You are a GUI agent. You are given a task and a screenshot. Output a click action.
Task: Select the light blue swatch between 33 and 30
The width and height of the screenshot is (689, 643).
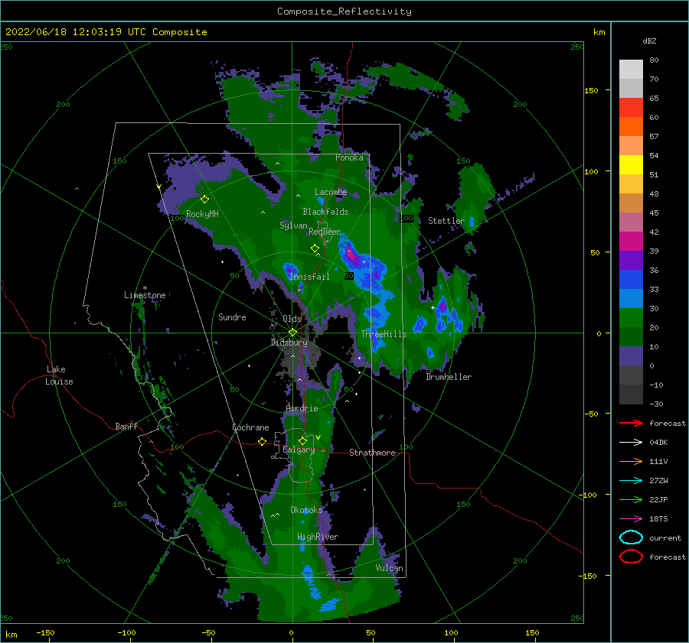[x=631, y=298]
